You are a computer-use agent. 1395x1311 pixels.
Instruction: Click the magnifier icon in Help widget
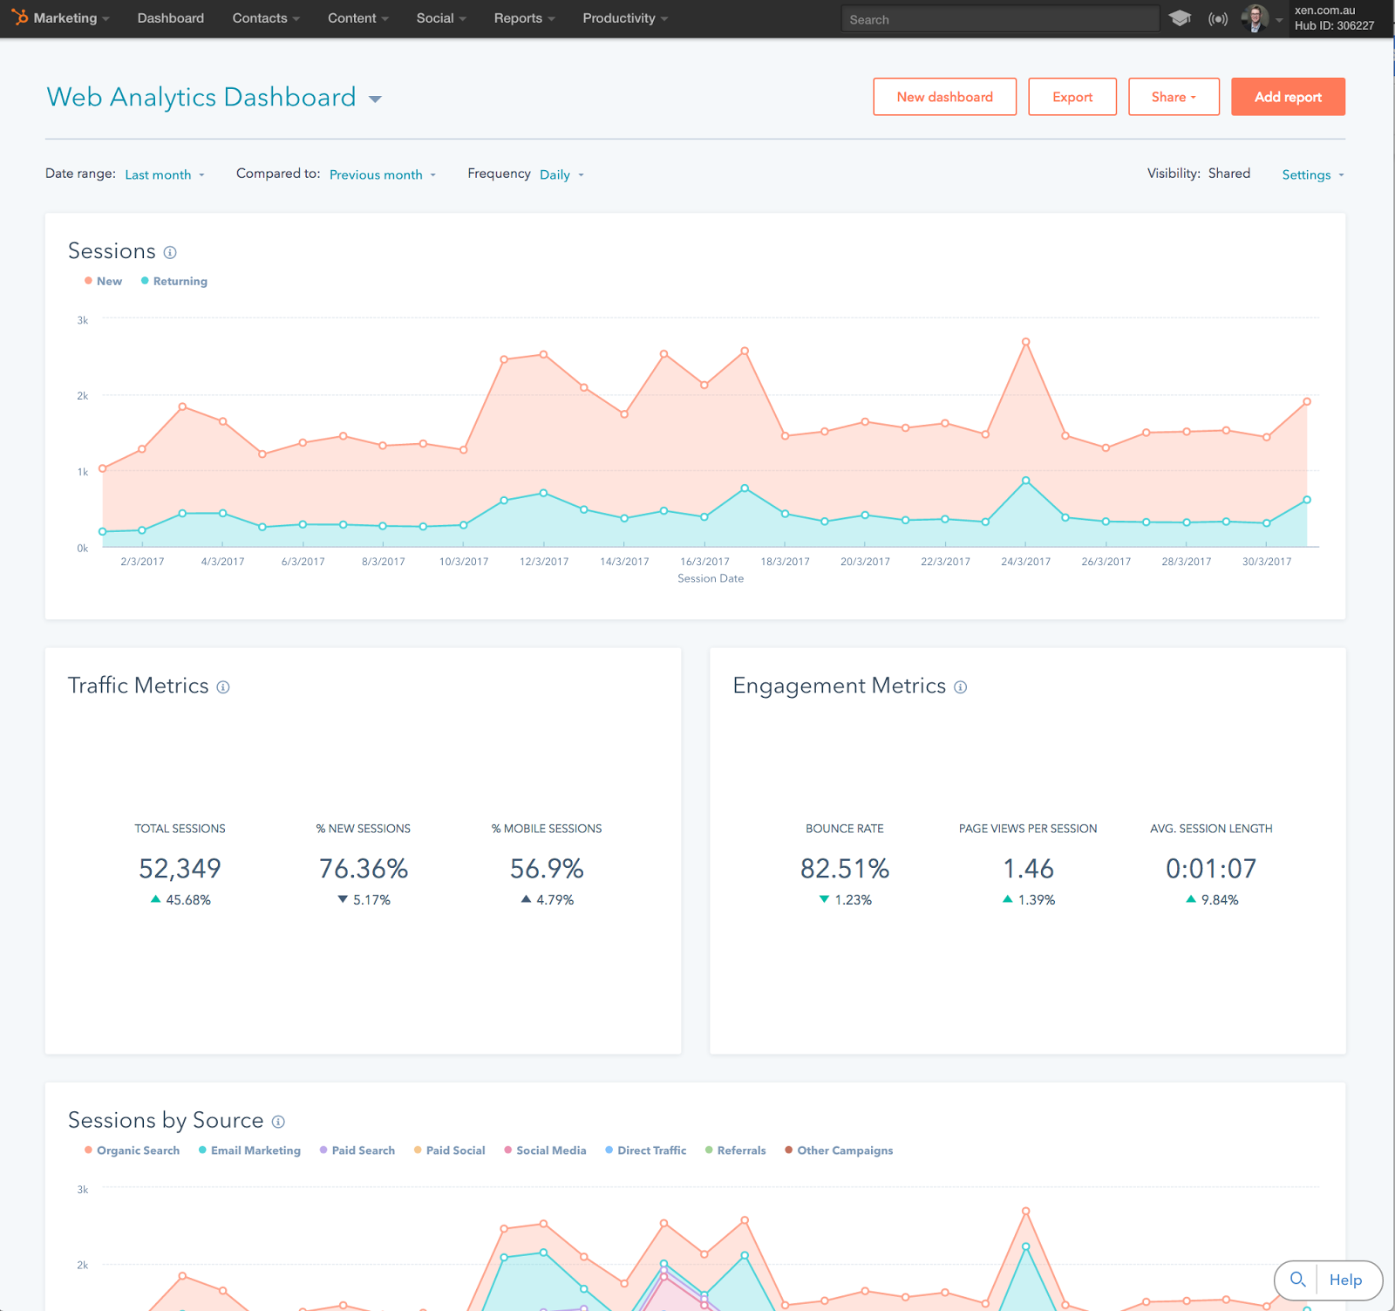(x=1297, y=1280)
